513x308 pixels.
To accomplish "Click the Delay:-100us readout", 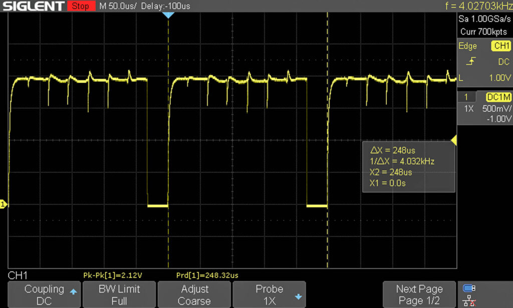I will 165,6.
